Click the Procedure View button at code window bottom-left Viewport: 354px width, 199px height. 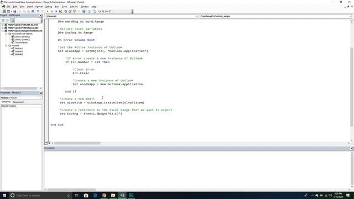(46, 143)
